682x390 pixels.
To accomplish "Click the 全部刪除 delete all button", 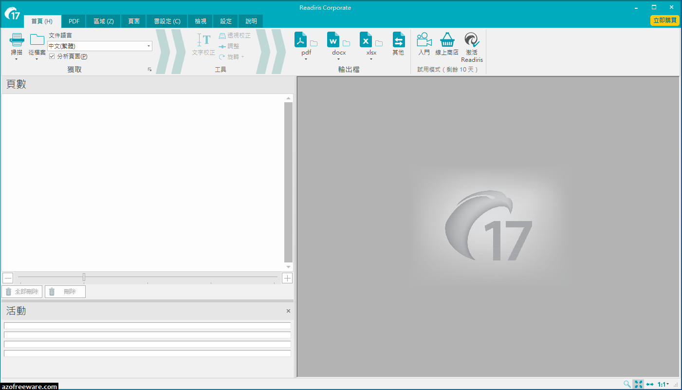I will (22, 292).
